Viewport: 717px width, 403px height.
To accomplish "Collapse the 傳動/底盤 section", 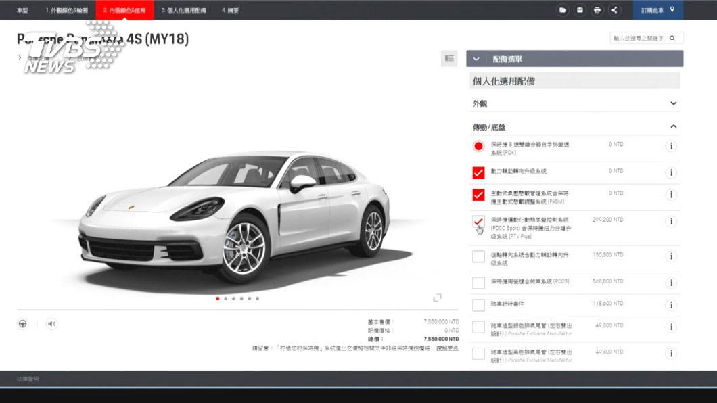I will coord(575,127).
